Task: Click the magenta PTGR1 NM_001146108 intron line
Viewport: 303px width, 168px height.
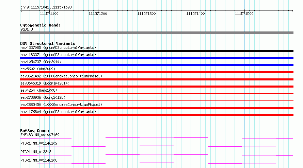Action: [157, 163]
